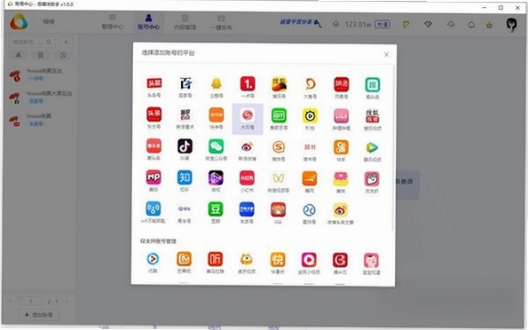Screen dimensions: 528x330
Task: Go to the 内容管理 tab
Action: pyautogui.click(x=185, y=22)
